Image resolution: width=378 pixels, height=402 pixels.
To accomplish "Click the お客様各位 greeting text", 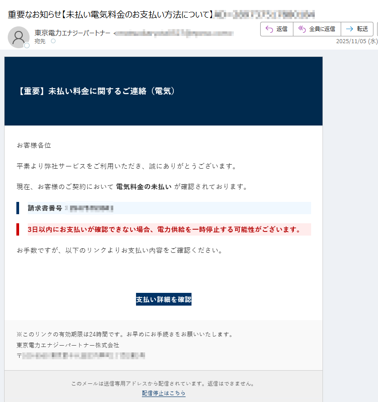I will click(33, 146).
